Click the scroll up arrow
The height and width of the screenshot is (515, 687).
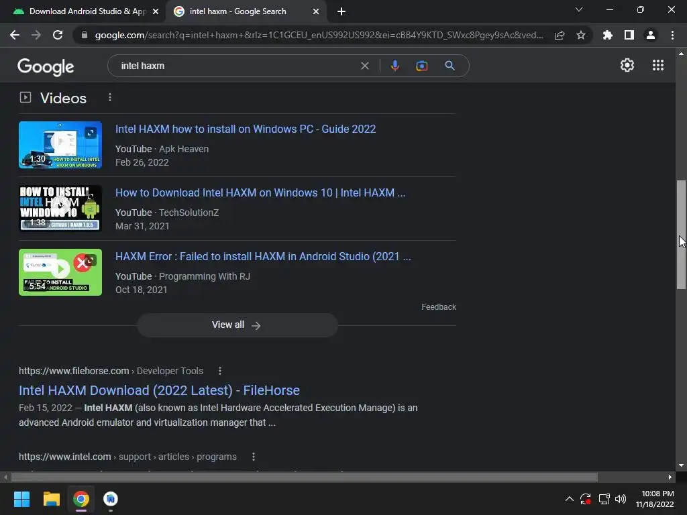click(x=681, y=54)
